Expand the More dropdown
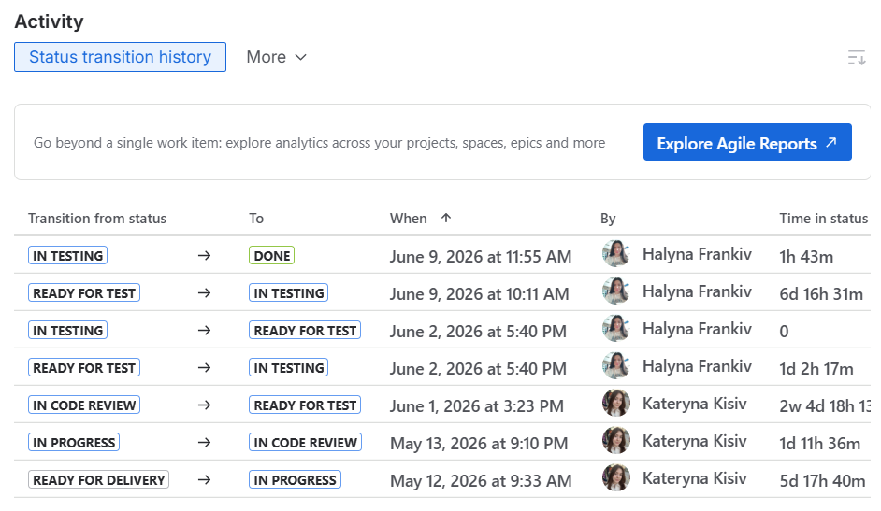This screenshot has height=511, width=881. [x=277, y=57]
